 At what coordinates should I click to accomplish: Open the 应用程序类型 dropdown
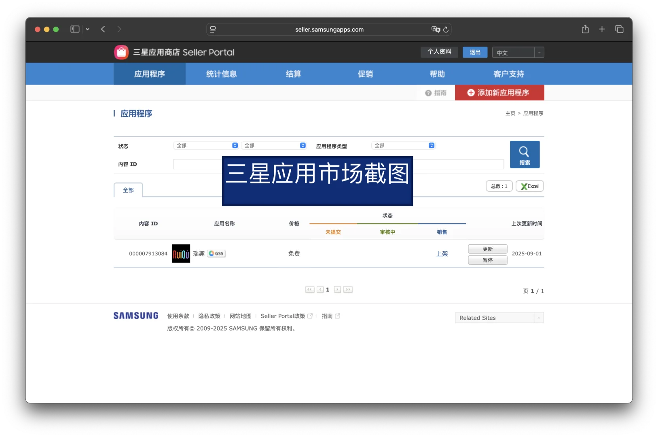point(403,146)
